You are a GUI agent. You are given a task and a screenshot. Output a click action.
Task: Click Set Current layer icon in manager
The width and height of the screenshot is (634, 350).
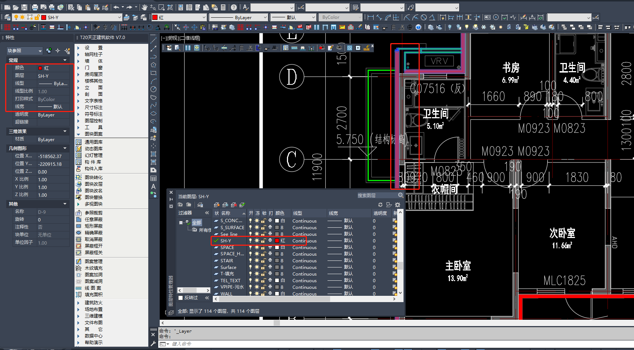coord(242,205)
